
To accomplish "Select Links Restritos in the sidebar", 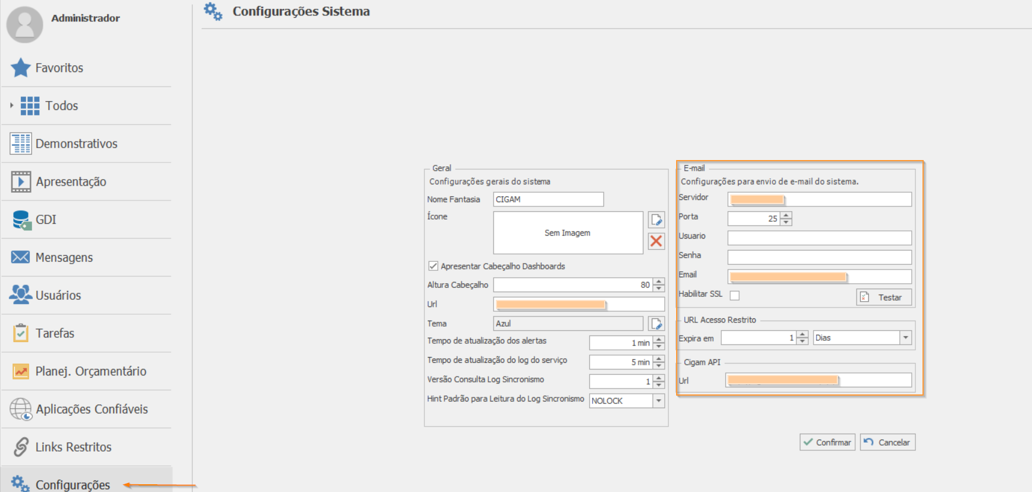I will pyautogui.click(x=73, y=447).
